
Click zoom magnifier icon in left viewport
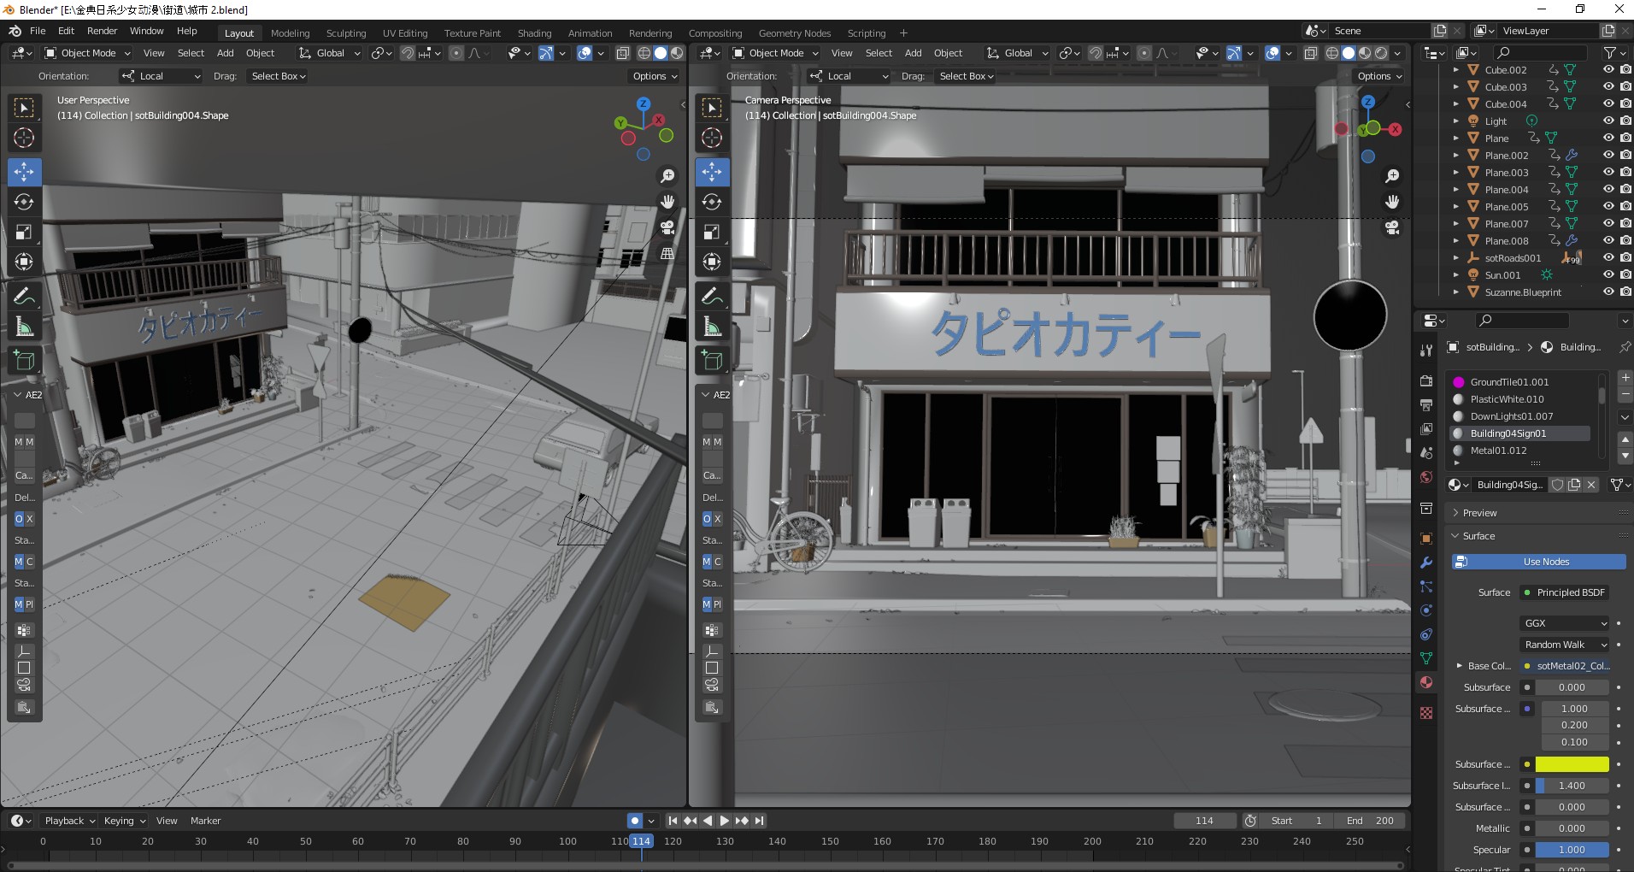667,175
